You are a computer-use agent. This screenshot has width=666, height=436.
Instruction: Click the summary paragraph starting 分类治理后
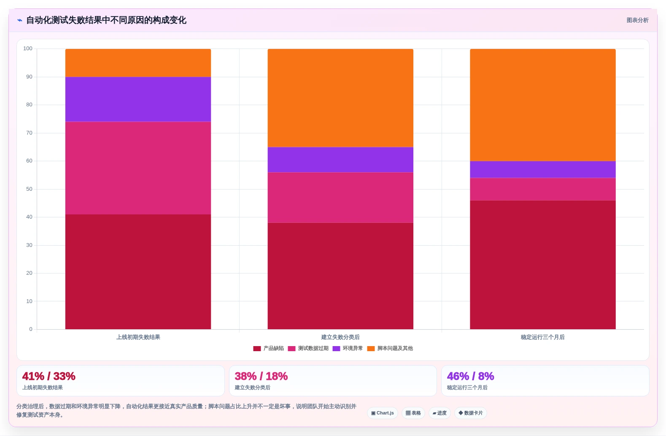pyautogui.click(x=186, y=410)
